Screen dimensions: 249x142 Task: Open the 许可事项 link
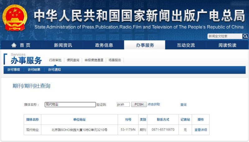14,70
